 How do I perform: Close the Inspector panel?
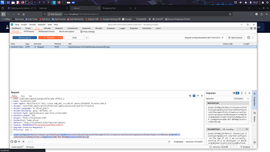click(x=249, y=93)
